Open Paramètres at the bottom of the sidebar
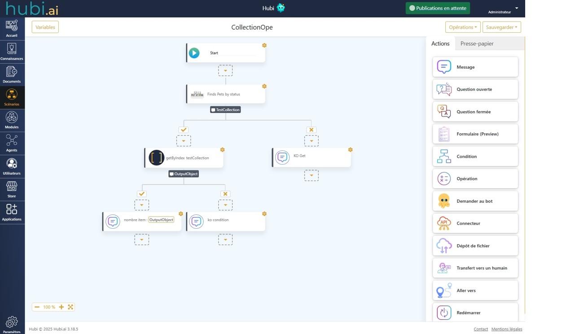The image size is (575, 334). 12,324
